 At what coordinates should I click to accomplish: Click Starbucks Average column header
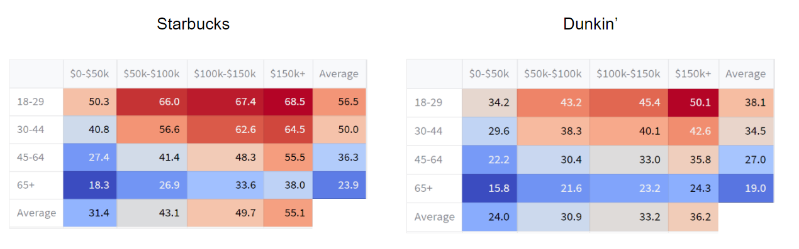[339, 73]
